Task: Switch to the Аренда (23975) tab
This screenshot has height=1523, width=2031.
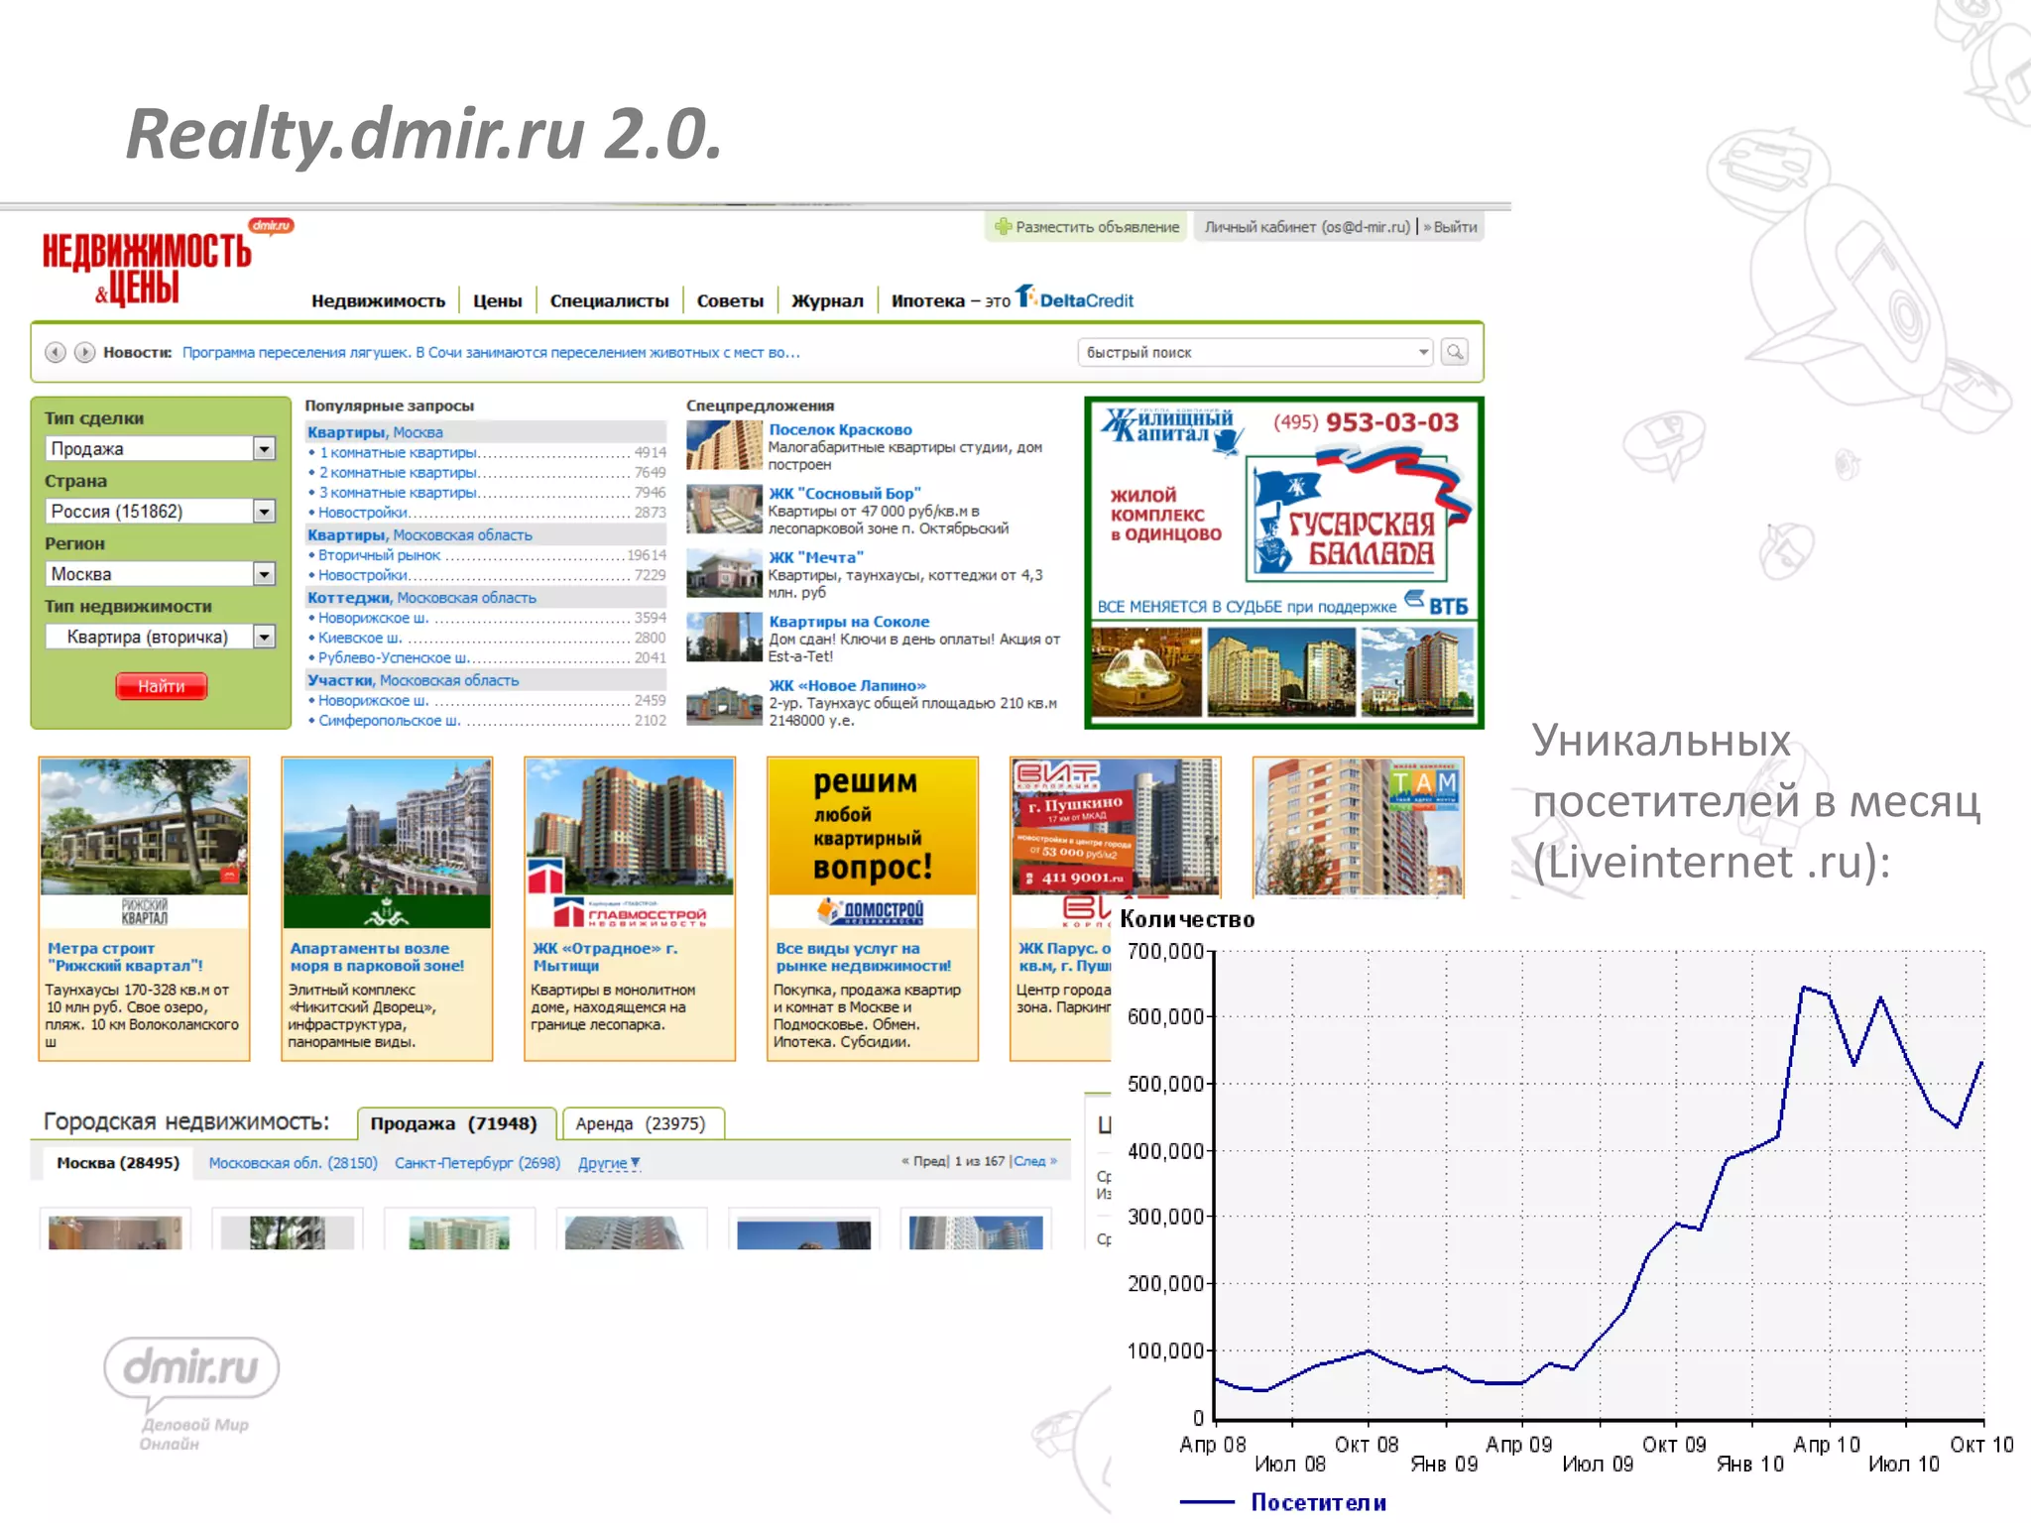Action: (x=642, y=1123)
